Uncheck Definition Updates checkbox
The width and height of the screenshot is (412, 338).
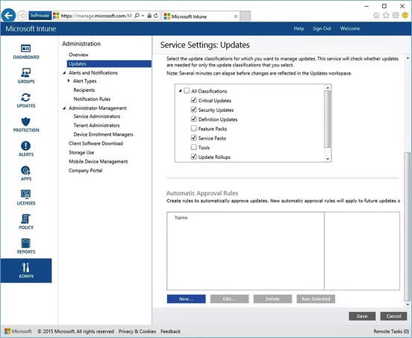193,119
